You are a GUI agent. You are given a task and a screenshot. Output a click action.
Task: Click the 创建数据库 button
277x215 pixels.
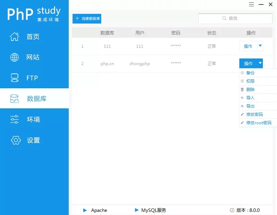(x=87, y=18)
